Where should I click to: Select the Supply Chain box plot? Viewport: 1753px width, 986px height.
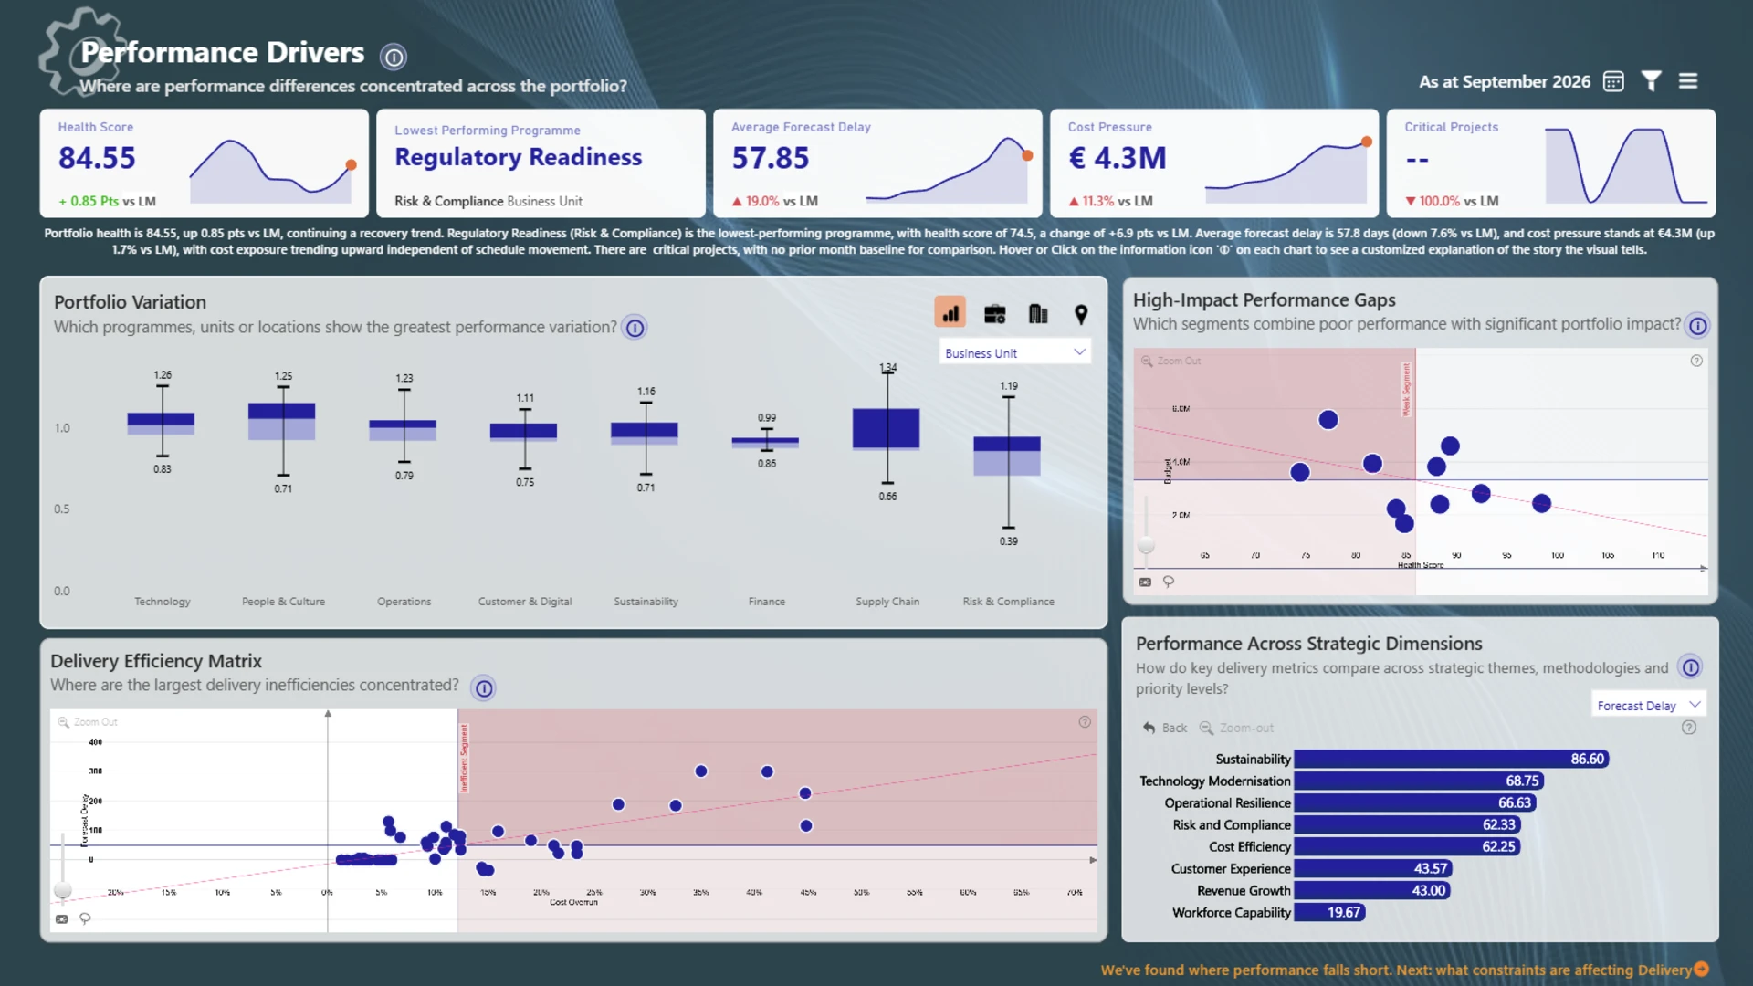886,428
